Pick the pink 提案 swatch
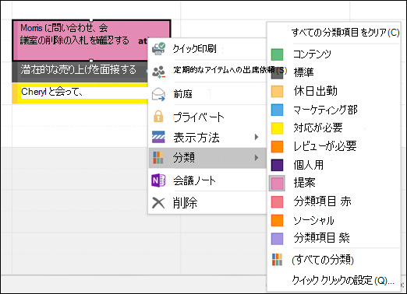Viewport: 407px width, 294px height. click(277, 184)
